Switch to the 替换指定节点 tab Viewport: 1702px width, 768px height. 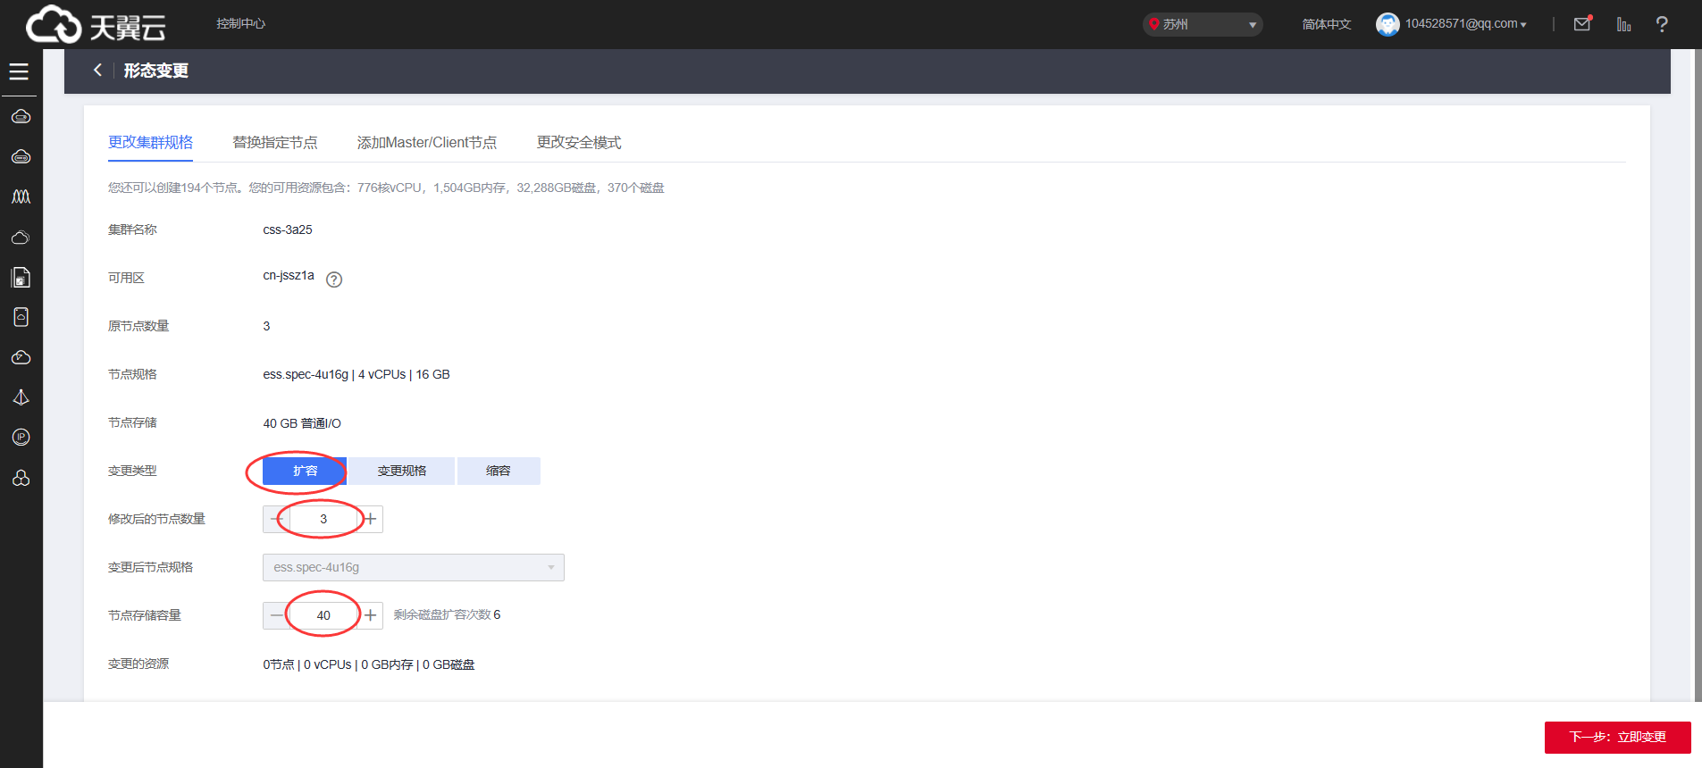tap(275, 142)
